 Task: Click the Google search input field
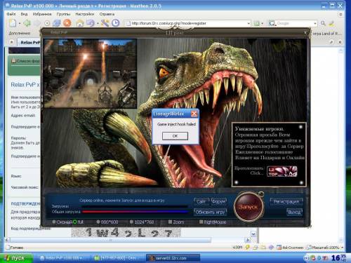click(295, 23)
